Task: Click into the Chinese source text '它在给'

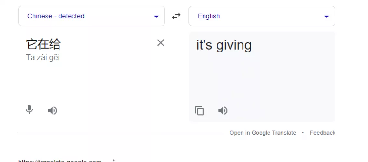Action: point(43,44)
